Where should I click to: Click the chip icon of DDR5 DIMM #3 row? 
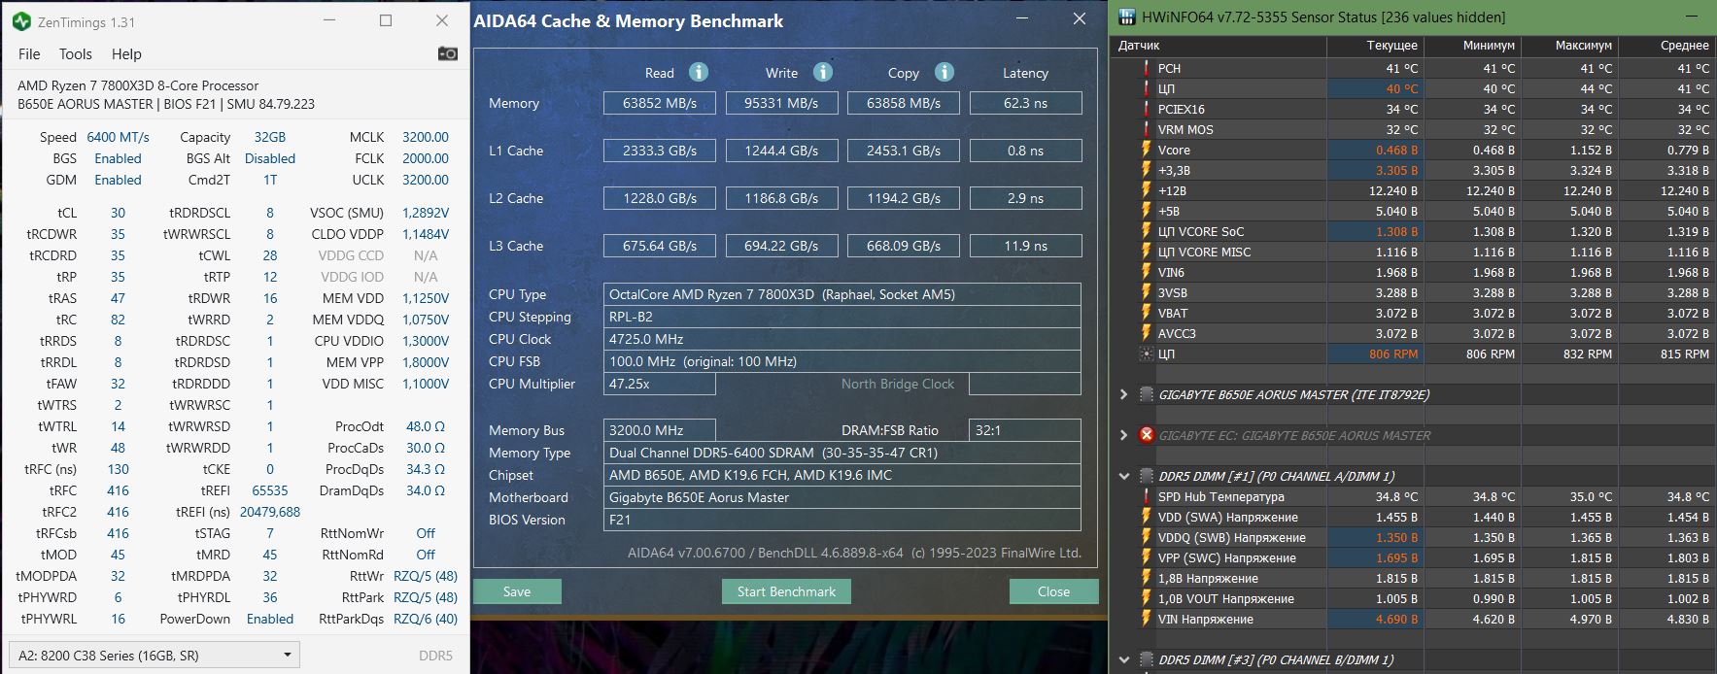(x=1147, y=659)
